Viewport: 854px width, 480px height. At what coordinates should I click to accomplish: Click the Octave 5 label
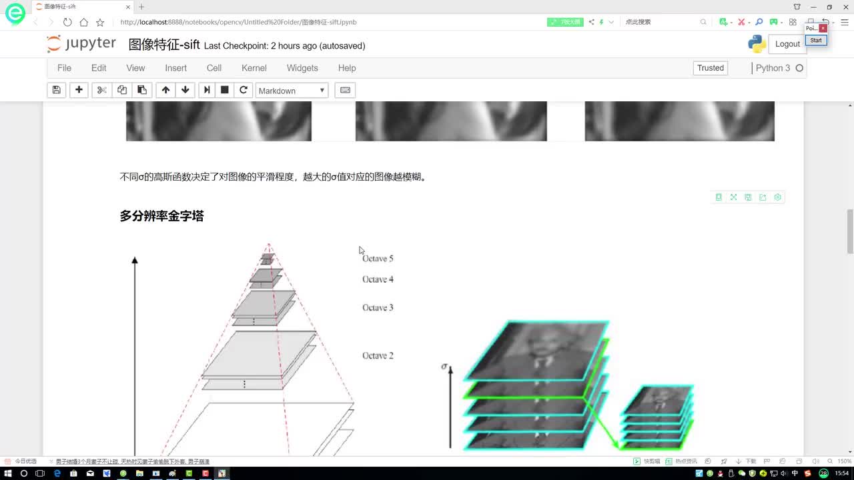pyautogui.click(x=378, y=259)
